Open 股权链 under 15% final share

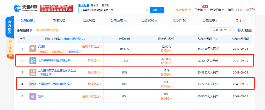tap(166, 75)
